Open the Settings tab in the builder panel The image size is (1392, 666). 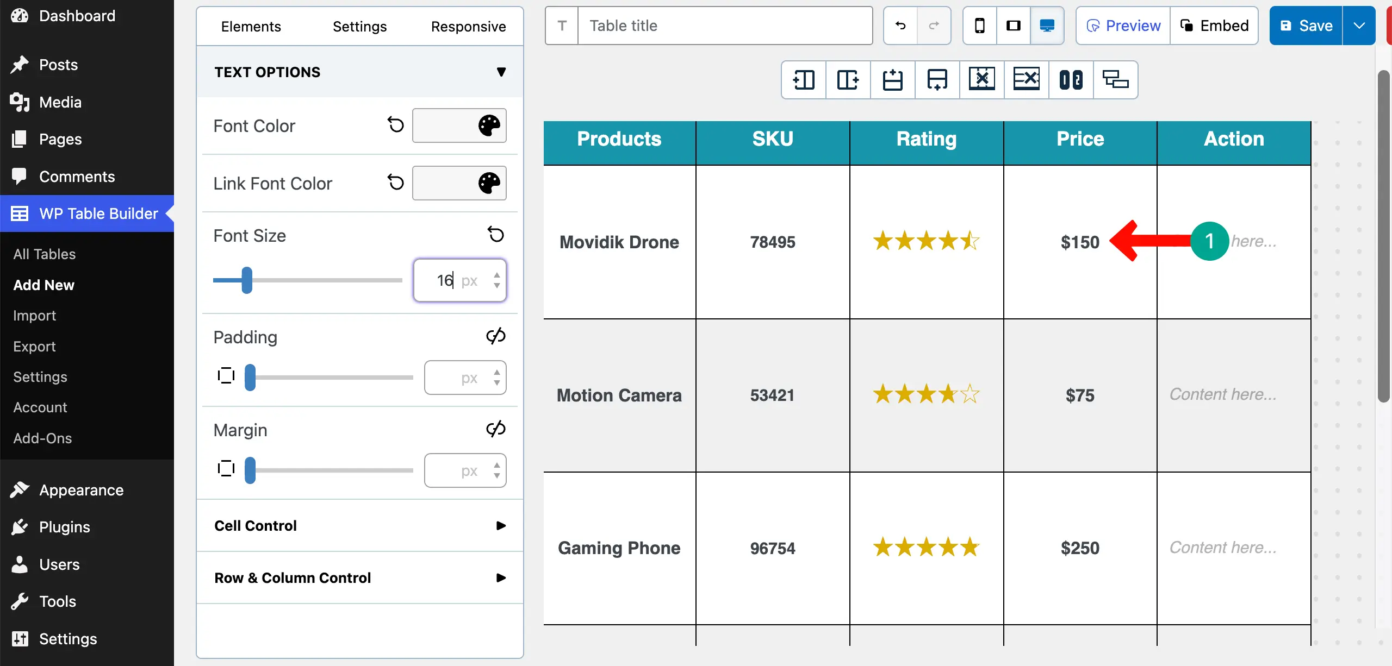pos(359,26)
